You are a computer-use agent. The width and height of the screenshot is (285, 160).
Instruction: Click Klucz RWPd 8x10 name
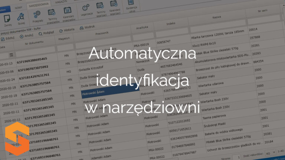pos(204,44)
